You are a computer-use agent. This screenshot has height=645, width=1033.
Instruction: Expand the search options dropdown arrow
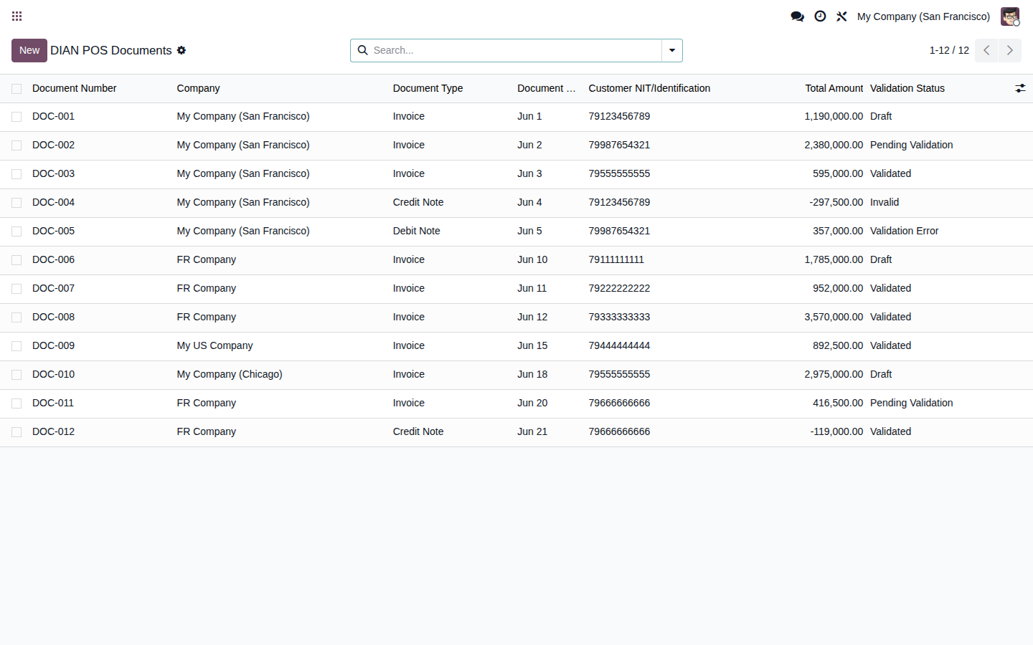tap(672, 50)
